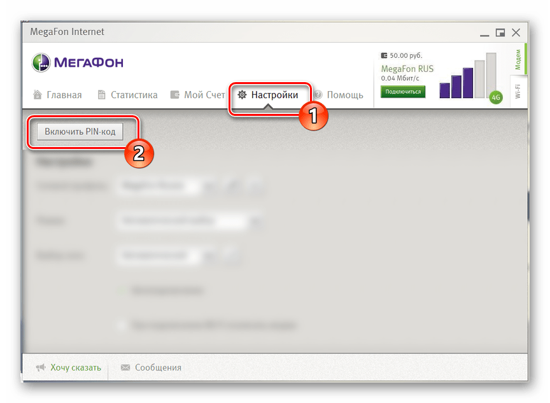Viewport: 550px width, 403px height.
Task: Click the 50.00 руб. balance text
Action: point(406,55)
